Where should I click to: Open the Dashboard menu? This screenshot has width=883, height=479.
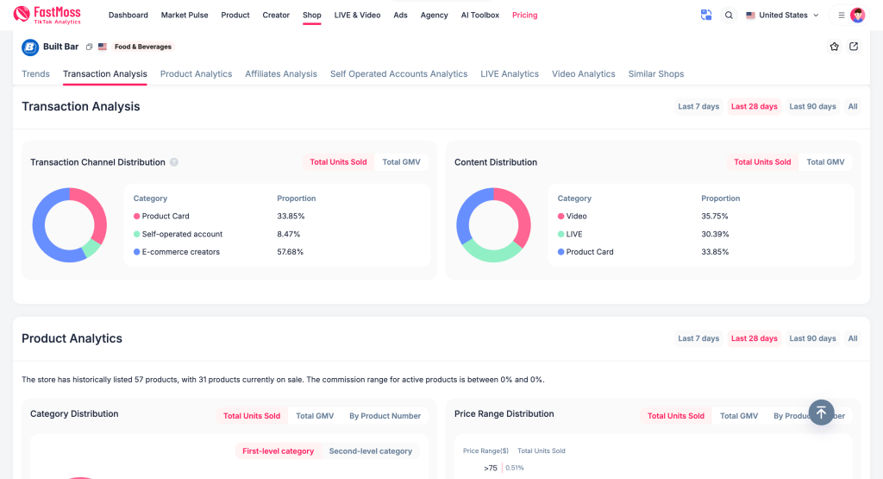(128, 16)
